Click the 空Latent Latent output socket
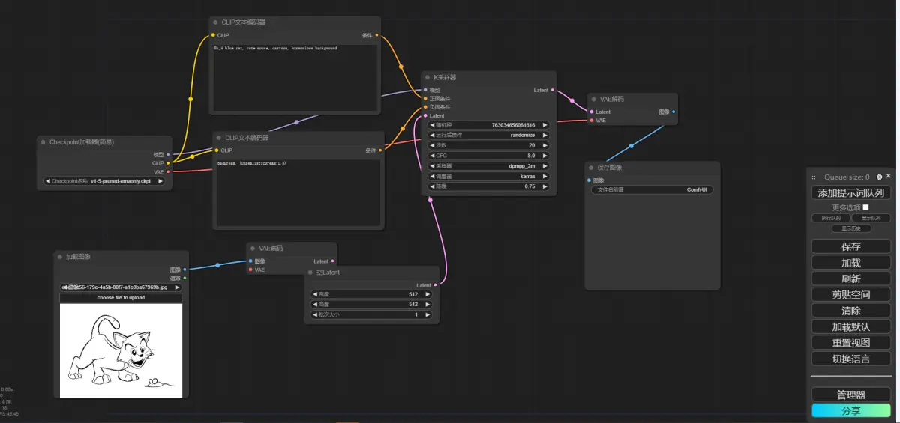Viewport: 900px width, 423px height. 436,285
